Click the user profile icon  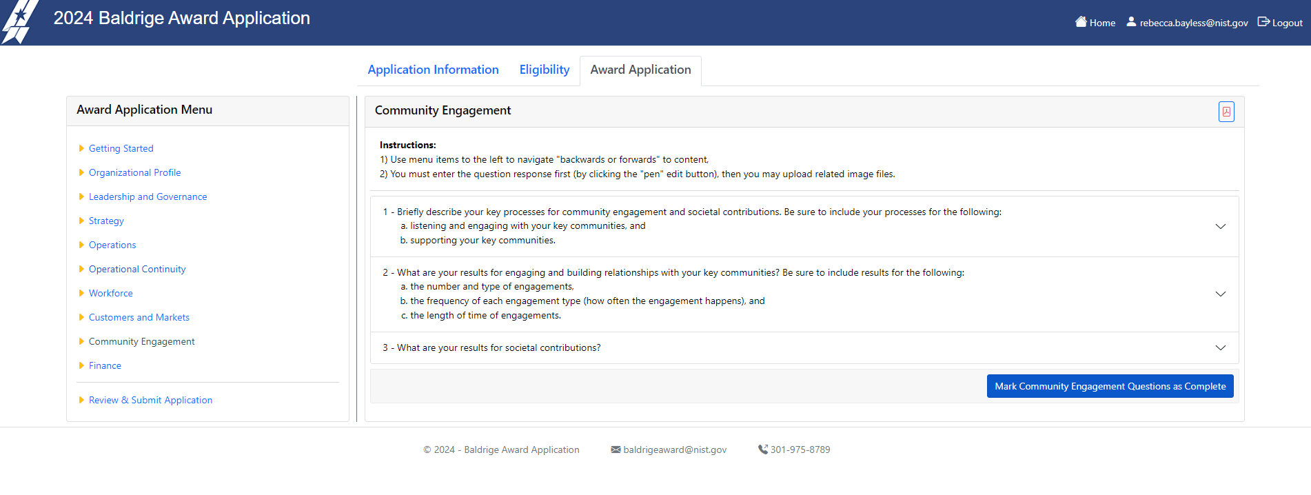pyautogui.click(x=1131, y=22)
